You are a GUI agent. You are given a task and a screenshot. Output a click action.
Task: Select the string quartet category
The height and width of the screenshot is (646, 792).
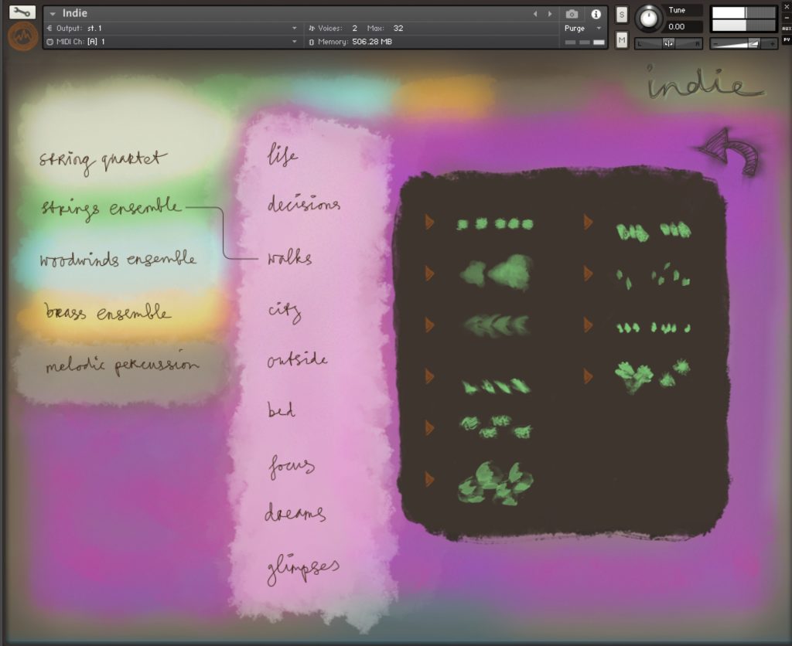103,161
